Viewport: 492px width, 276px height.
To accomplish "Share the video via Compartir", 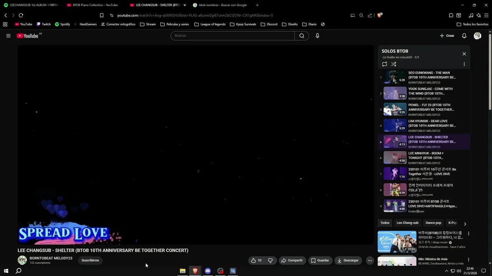I will [292, 260].
